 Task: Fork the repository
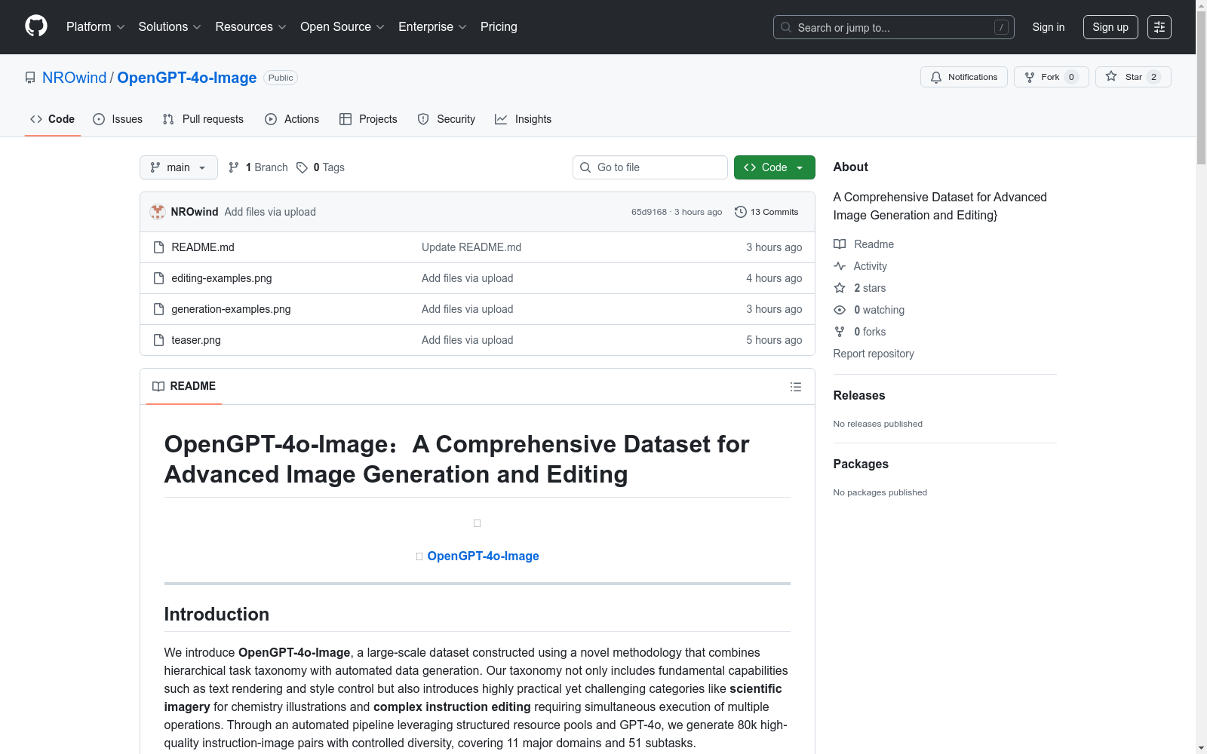(1052, 77)
